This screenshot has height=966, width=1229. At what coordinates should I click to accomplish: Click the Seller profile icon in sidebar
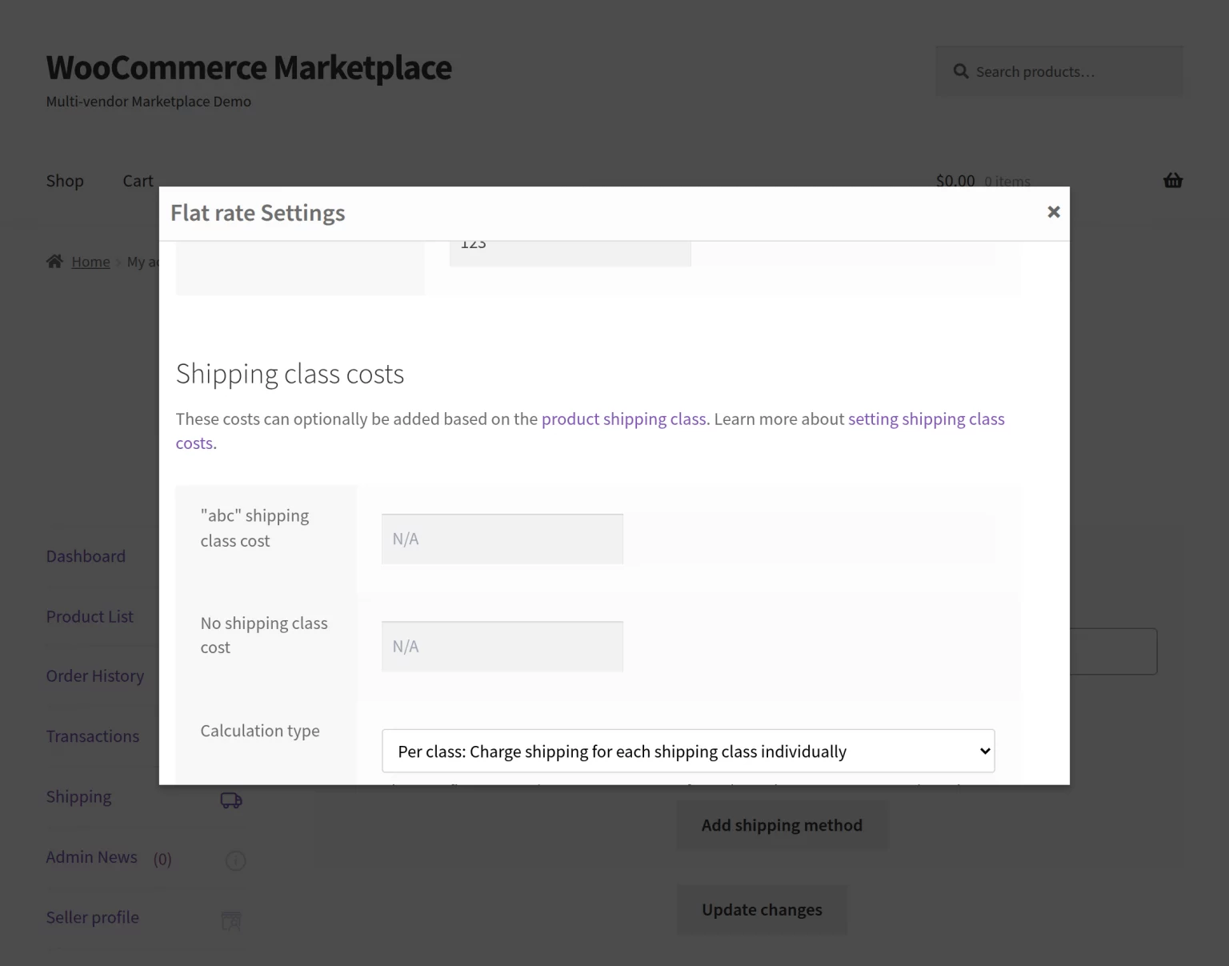click(231, 920)
